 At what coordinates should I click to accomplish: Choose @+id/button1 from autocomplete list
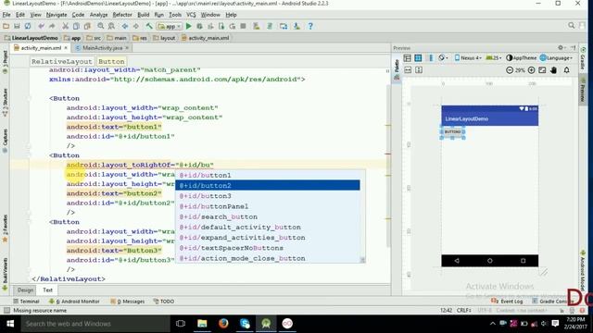pos(268,175)
